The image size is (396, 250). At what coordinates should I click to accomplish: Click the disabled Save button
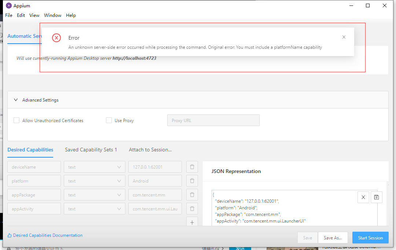tap(308, 238)
